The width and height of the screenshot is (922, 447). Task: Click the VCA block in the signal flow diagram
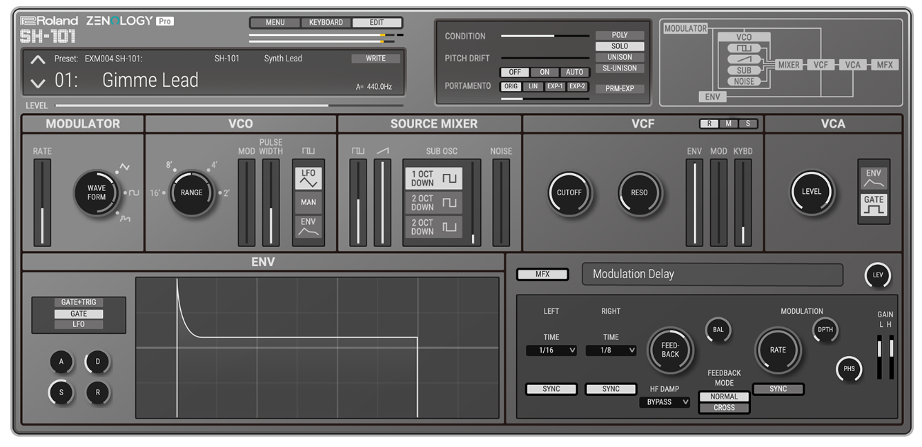coord(852,65)
